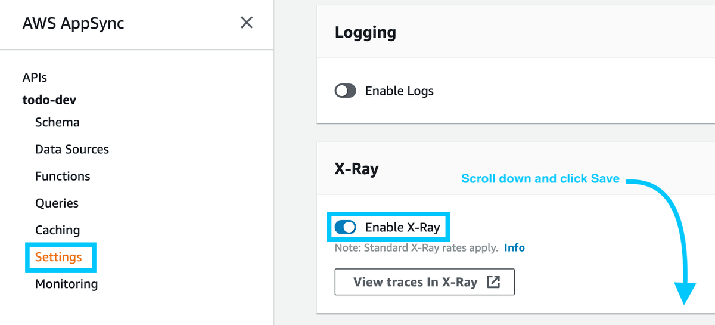
Task: Click the external-link icon beside View traces
Action: click(x=493, y=282)
